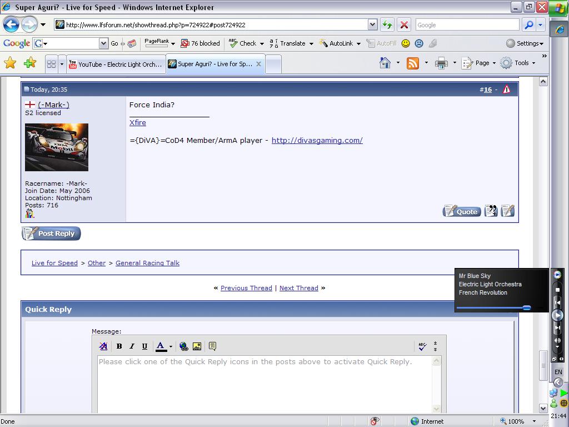The width and height of the screenshot is (569, 427).
Task: Click the browser Forward arrow
Action: [x=29, y=24]
